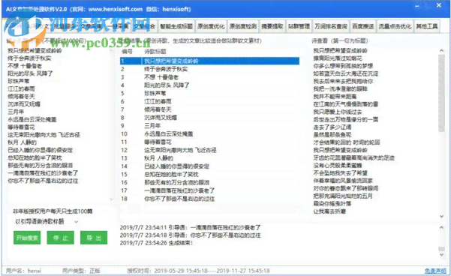Select the 站群管理 tab

299,26
